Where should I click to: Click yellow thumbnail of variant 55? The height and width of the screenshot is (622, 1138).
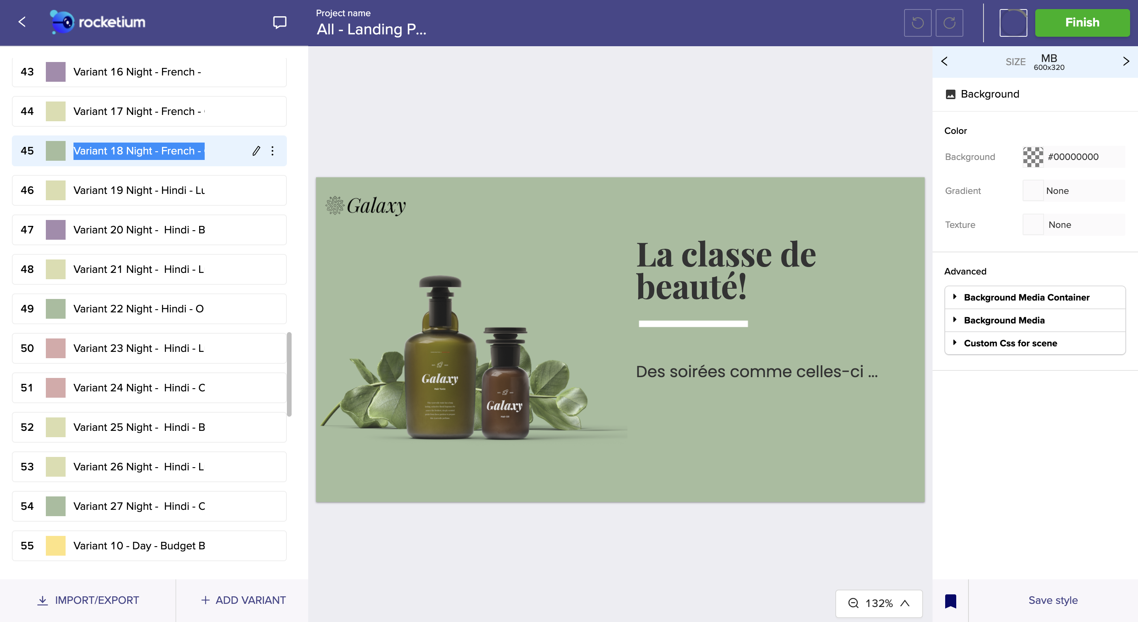(56, 546)
